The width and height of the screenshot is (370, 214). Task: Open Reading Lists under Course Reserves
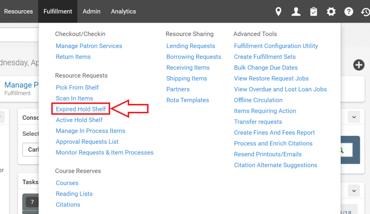[74, 194]
